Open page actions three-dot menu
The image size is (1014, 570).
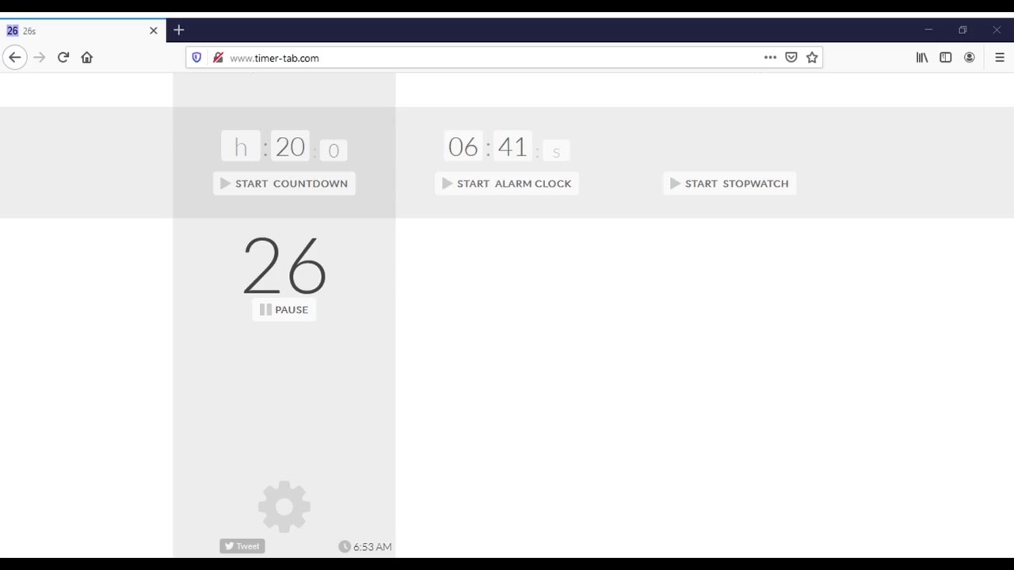(770, 57)
